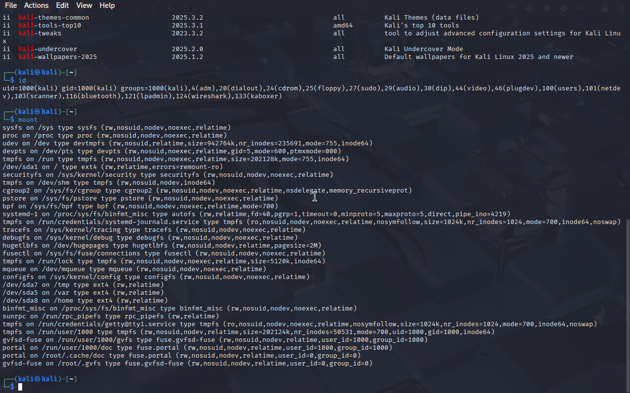The width and height of the screenshot is (630, 393).
Task: Click the 'sysfs on /sys' mount line
Action: click(x=117, y=128)
